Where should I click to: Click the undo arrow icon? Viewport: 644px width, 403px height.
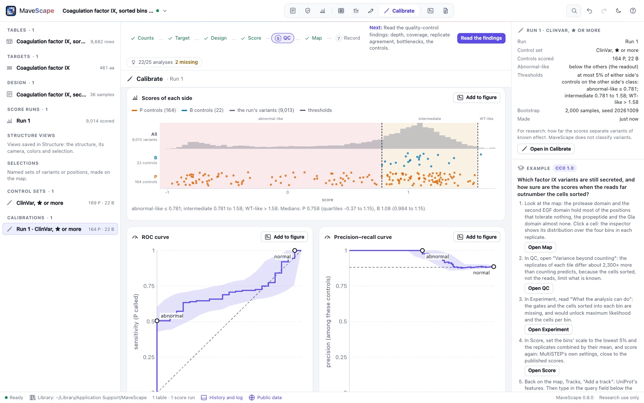pos(589,11)
